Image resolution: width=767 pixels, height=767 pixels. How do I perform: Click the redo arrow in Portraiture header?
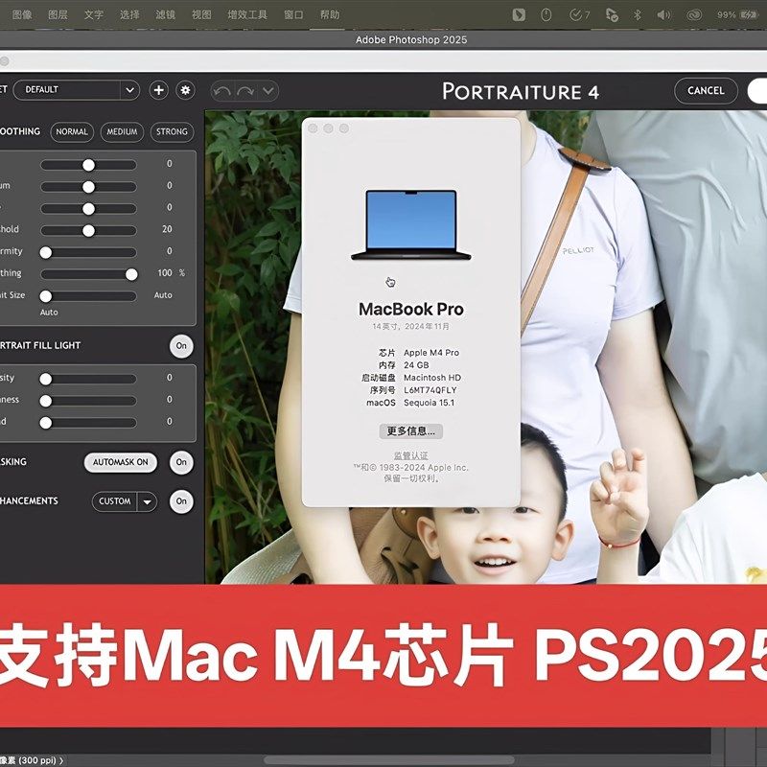[x=244, y=90]
